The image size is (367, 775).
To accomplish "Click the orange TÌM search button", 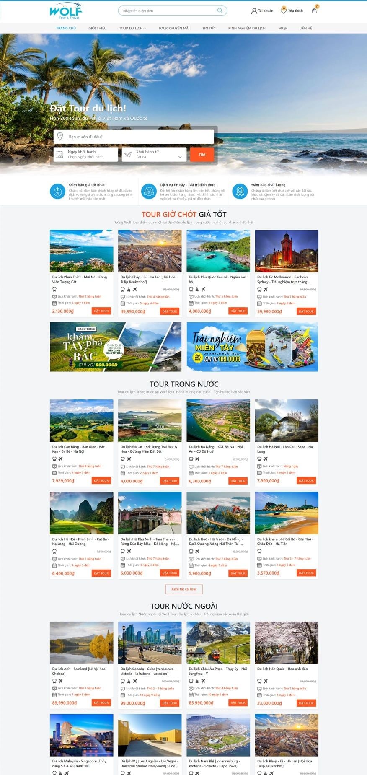I will (202, 155).
